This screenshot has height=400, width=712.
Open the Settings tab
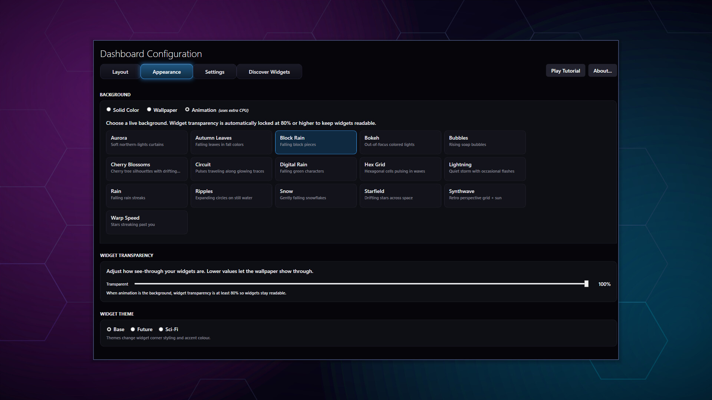click(x=215, y=72)
